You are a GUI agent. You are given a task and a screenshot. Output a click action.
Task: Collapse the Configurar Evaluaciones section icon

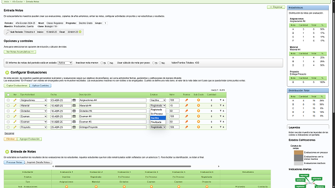7,73
